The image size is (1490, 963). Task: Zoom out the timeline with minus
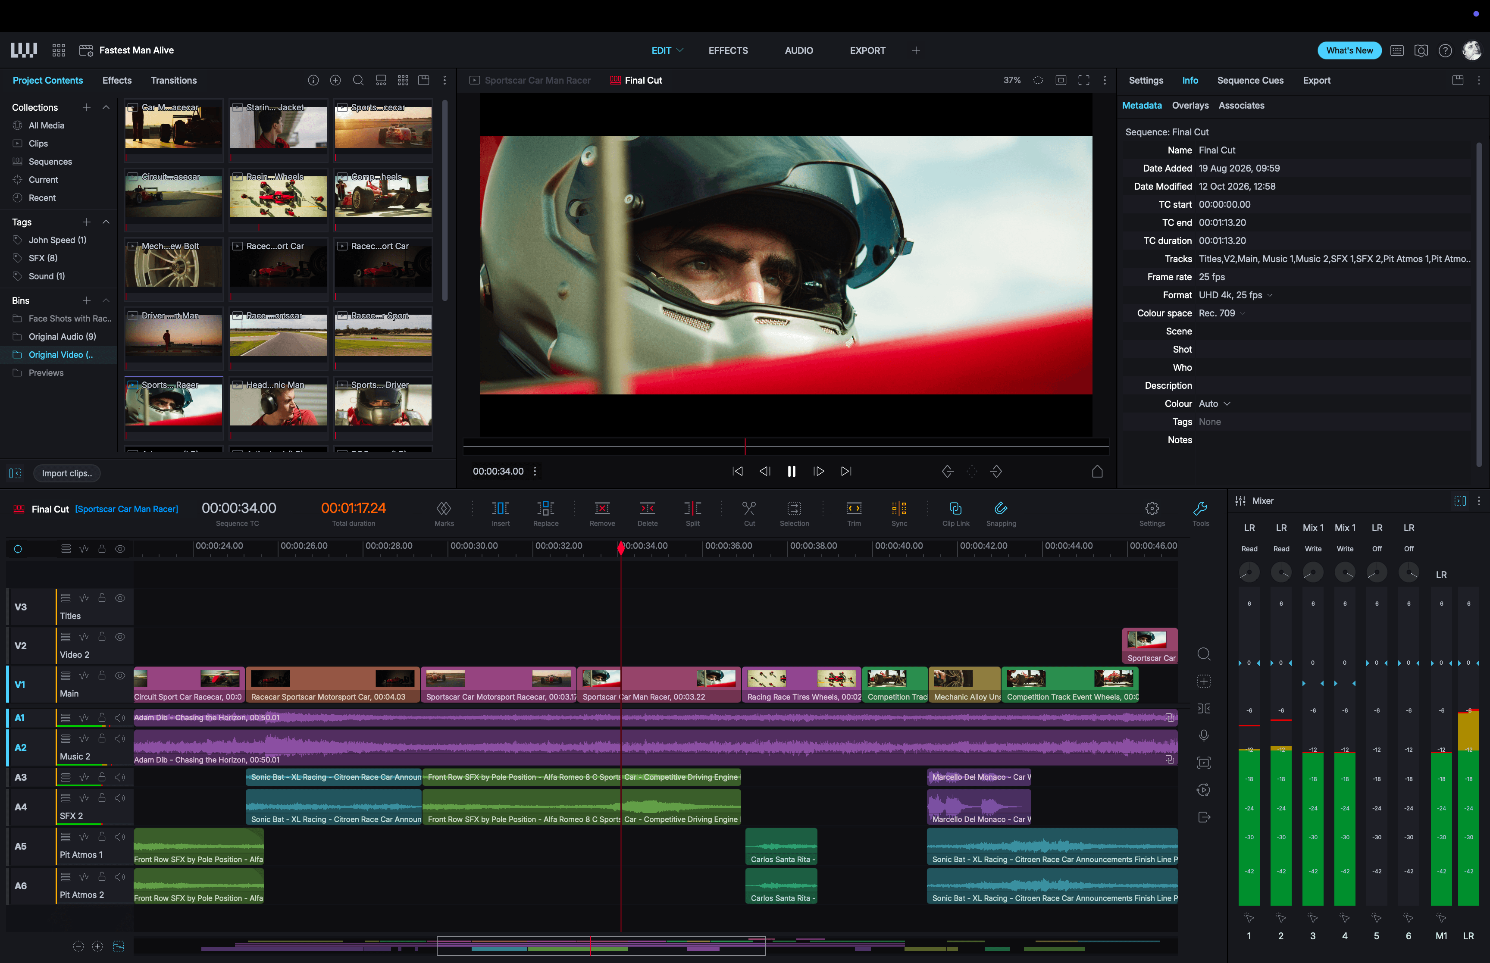click(78, 946)
